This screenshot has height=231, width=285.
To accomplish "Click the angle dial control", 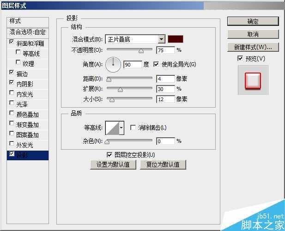I will [x=113, y=65].
